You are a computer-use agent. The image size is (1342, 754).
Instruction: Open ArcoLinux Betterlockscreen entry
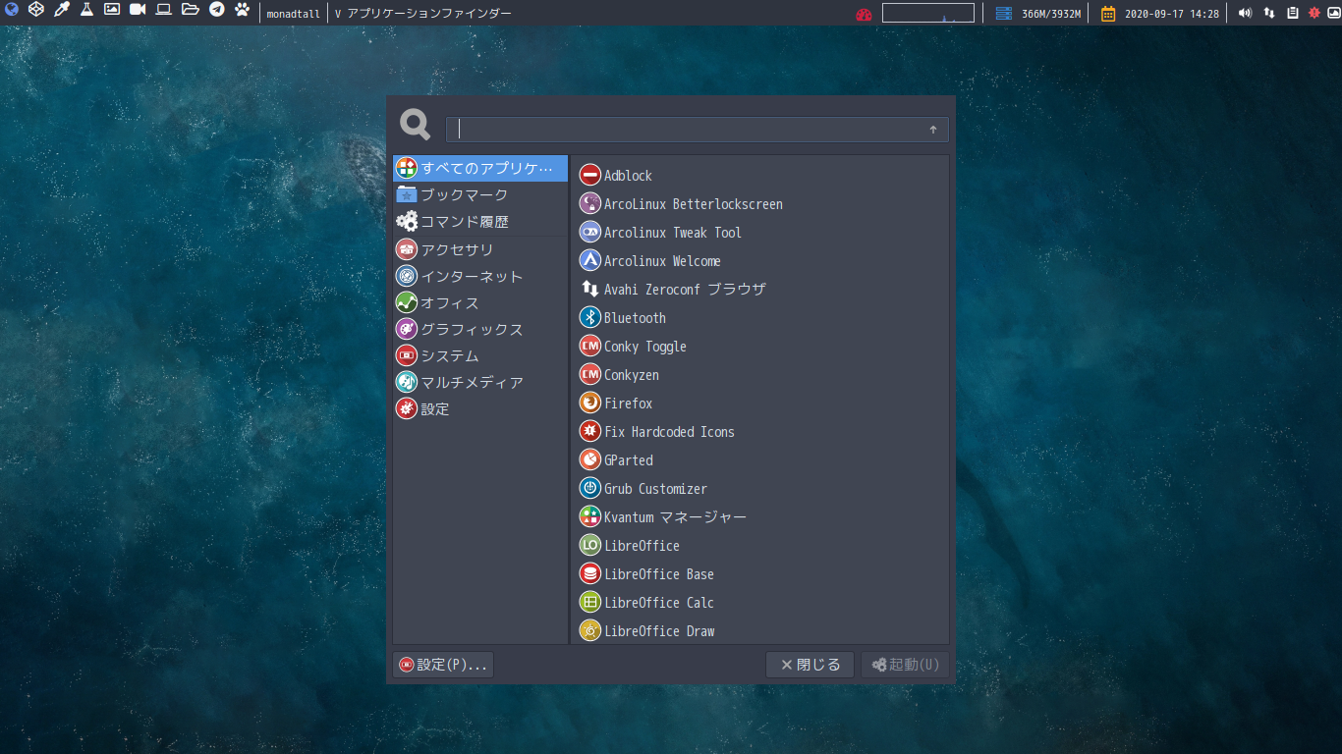tap(759, 204)
